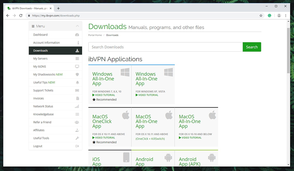Open the Invoices menu entry
This screenshot has width=294, height=171.
pyautogui.click(x=55, y=98)
